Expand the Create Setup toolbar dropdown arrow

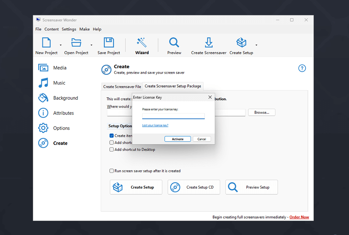pos(256,45)
